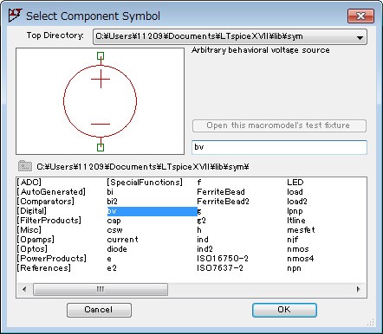Open the [Digital] folder
Viewport: 383px width, 334px height.
(32, 211)
